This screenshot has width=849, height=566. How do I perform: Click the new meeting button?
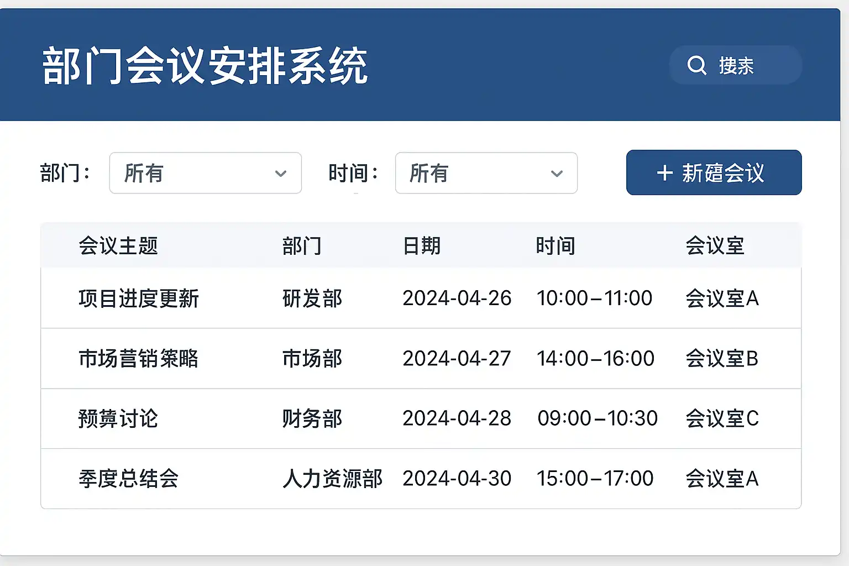click(714, 172)
